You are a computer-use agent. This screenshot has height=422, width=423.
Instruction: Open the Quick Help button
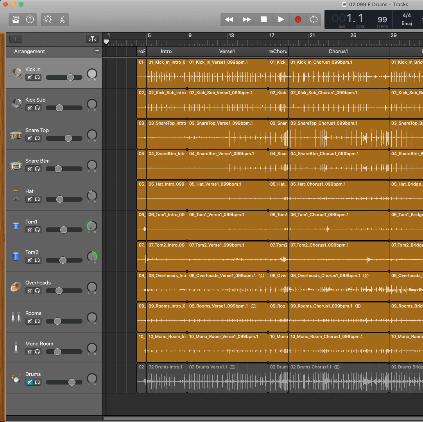(30, 20)
